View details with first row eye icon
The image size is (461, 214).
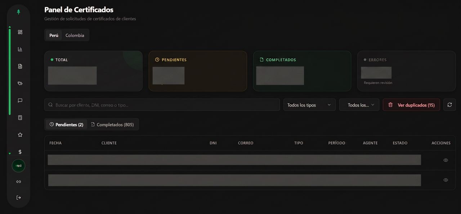click(x=446, y=160)
